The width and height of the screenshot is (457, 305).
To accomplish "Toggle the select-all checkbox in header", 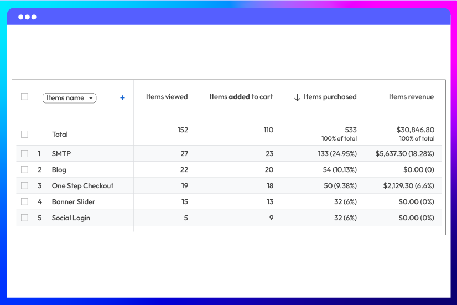I will (24, 97).
